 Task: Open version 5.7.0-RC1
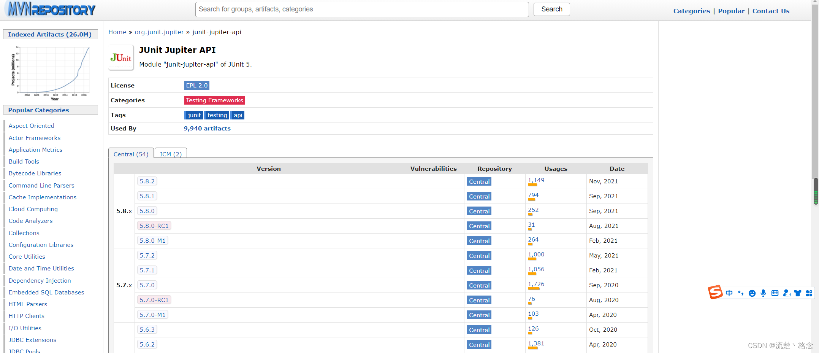154,300
